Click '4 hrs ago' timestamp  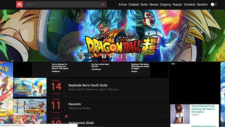pos(56,94)
